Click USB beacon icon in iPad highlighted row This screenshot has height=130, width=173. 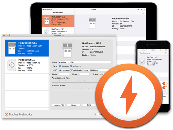click(x=47, y=21)
